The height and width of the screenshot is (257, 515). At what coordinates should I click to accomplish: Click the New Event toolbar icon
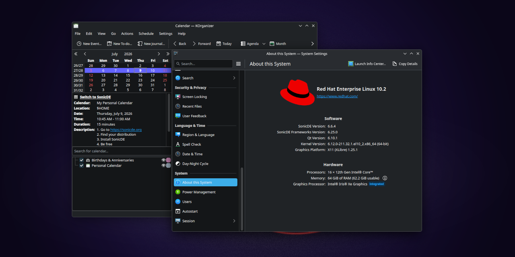tap(79, 43)
